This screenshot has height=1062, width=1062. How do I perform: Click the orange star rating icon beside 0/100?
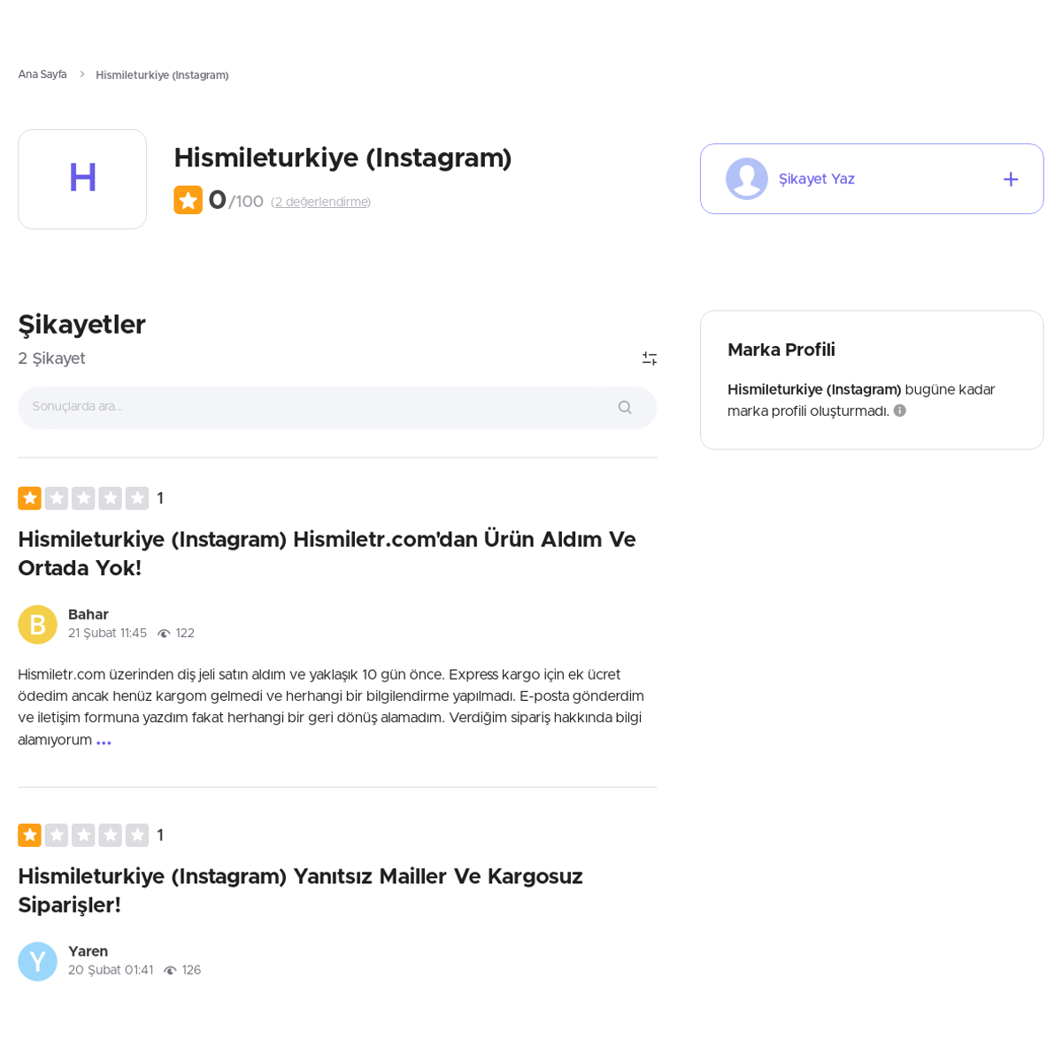188,200
